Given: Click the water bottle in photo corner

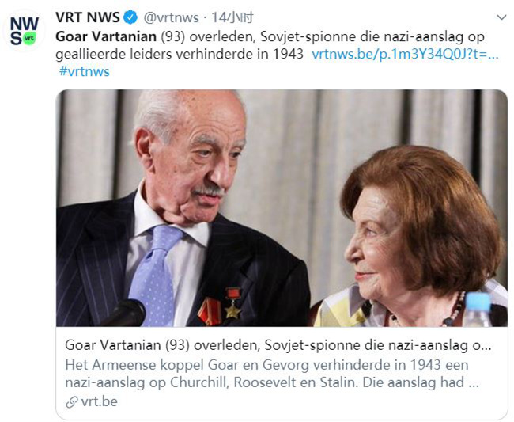Looking at the screenshot, I should [x=477, y=309].
